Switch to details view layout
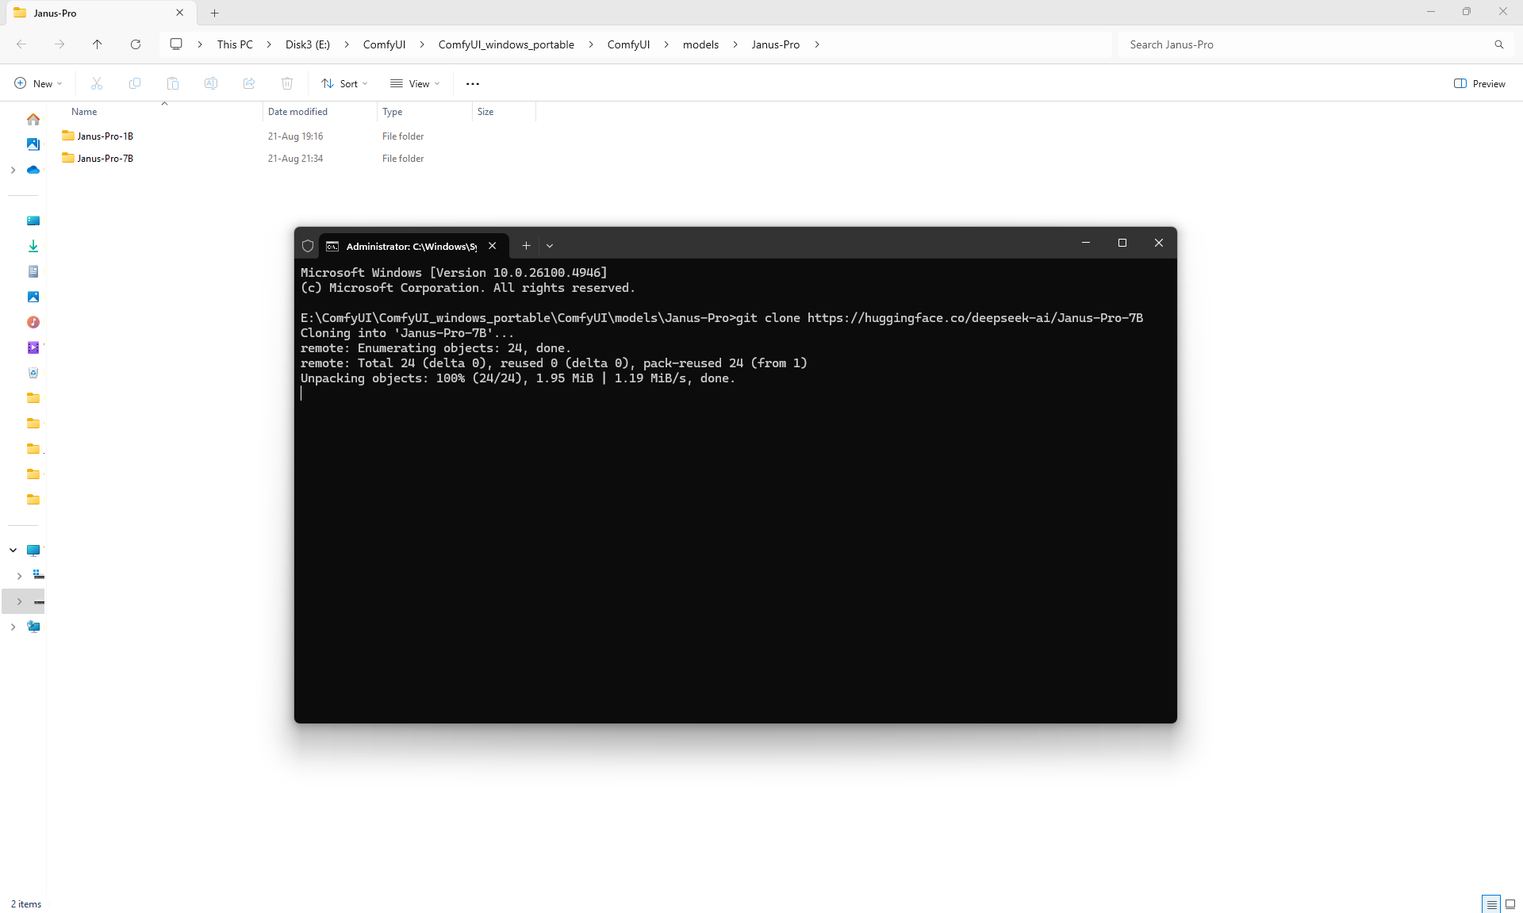This screenshot has height=913, width=1523. point(1491,904)
